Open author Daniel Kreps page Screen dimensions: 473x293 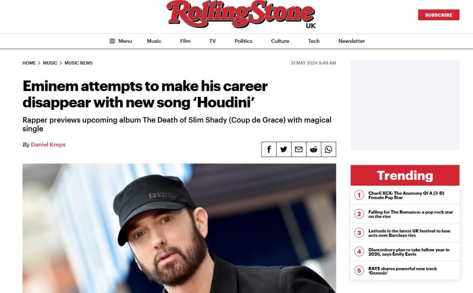coord(48,145)
